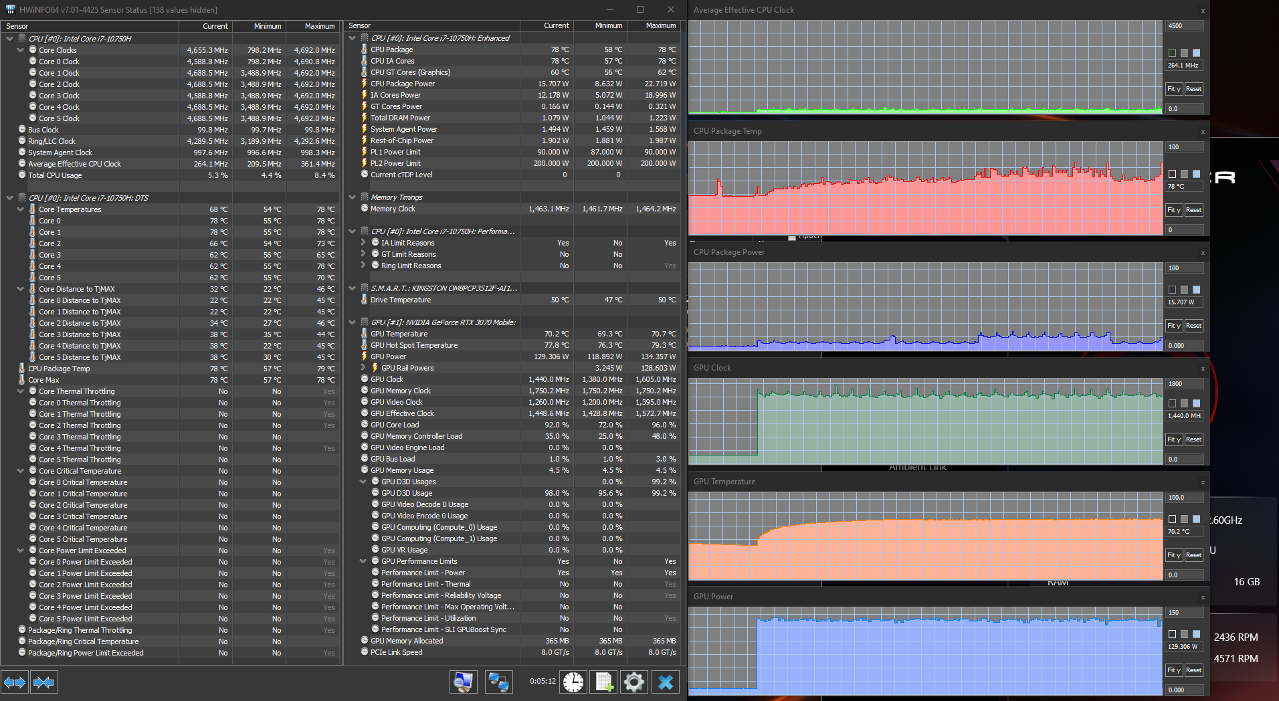Click light blue swatch on GPU Temperature graph
Image resolution: width=1279 pixels, height=701 pixels.
tap(1197, 519)
